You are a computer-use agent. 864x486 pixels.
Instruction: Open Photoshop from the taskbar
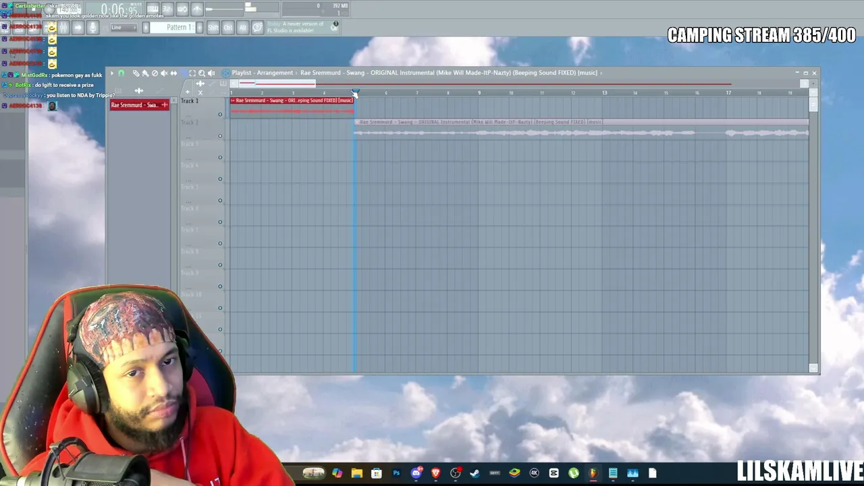[x=396, y=473]
